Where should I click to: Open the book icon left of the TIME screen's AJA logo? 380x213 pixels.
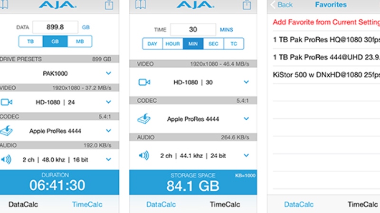140,5
